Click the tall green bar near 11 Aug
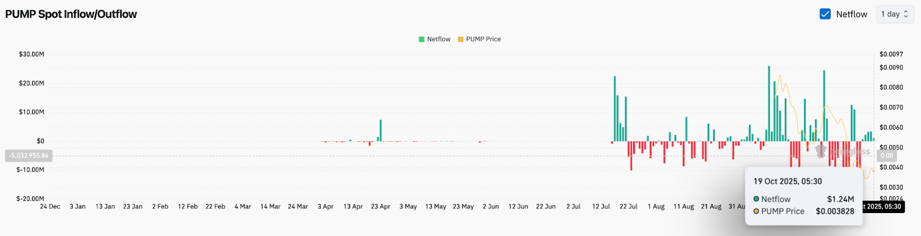 (x=686, y=129)
